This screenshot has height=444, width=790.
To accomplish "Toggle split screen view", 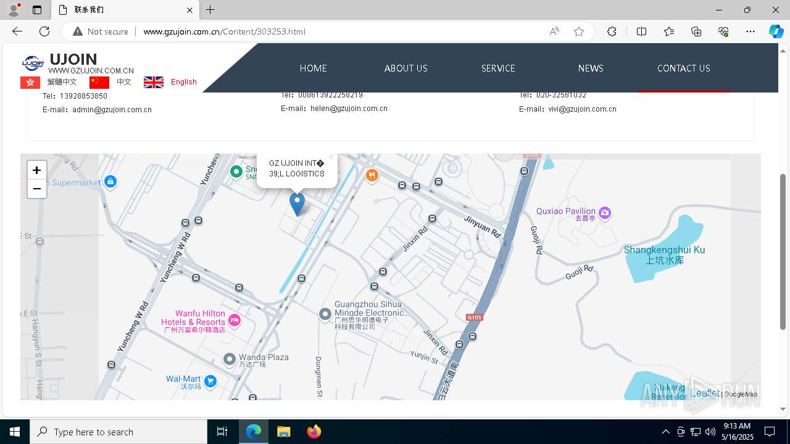I will (641, 31).
